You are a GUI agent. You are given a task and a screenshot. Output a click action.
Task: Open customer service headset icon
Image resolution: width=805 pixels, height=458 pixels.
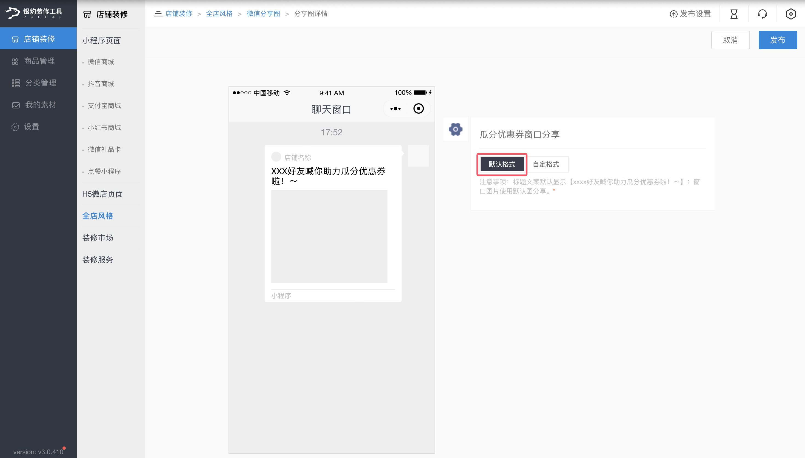pyautogui.click(x=762, y=14)
